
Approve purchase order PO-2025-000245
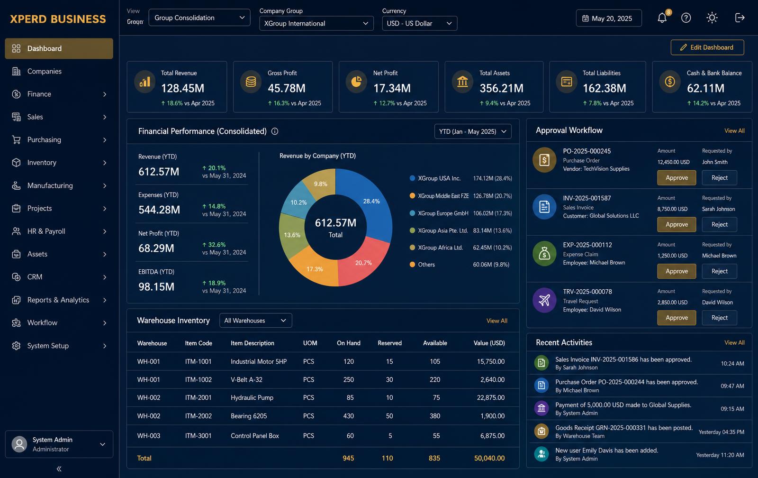[x=677, y=178]
